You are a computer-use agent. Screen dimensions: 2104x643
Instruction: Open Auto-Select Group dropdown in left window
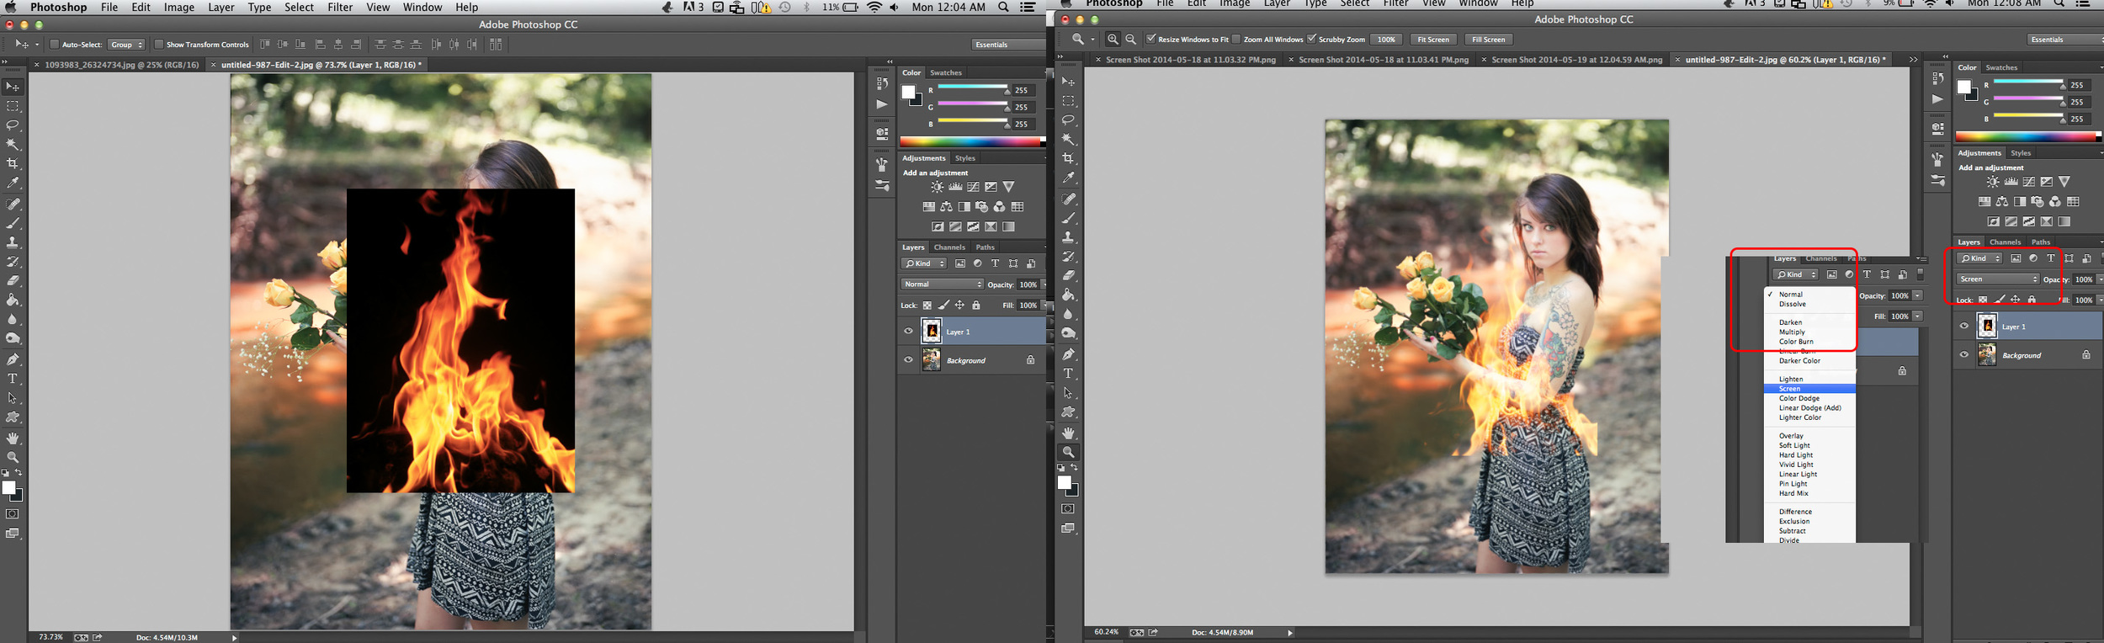126,45
